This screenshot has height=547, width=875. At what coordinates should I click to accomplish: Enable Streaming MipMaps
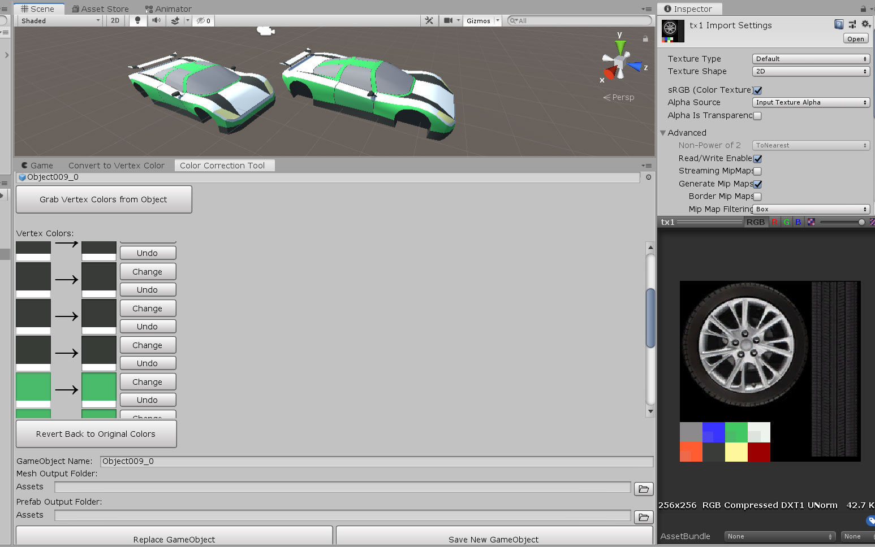tap(757, 171)
